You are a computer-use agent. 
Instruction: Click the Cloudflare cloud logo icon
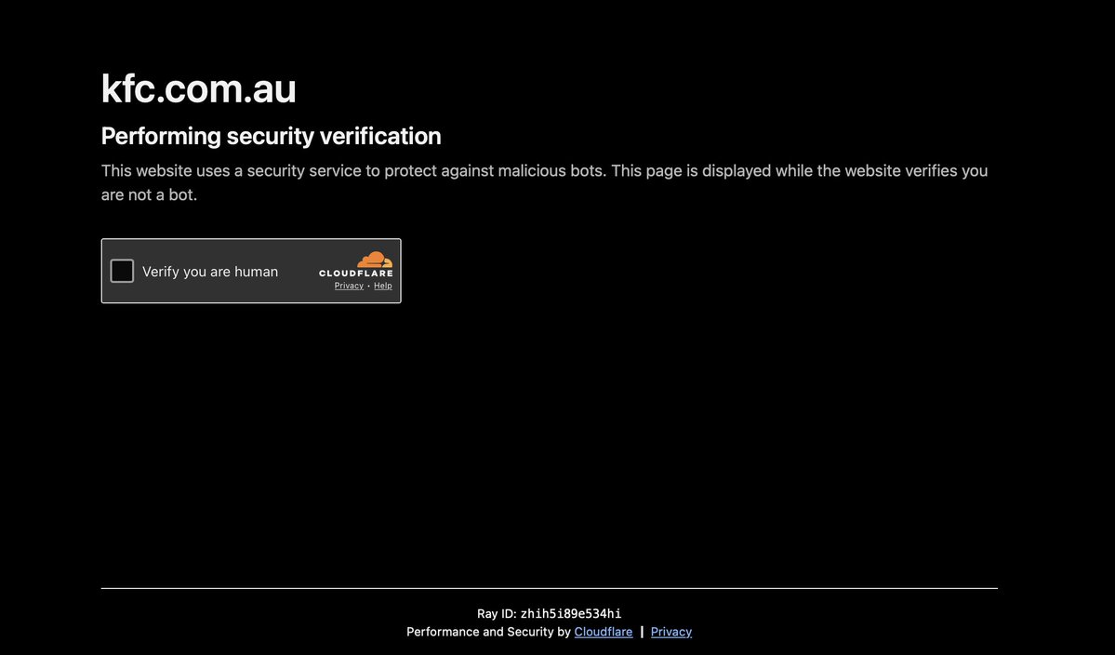coord(375,260)
